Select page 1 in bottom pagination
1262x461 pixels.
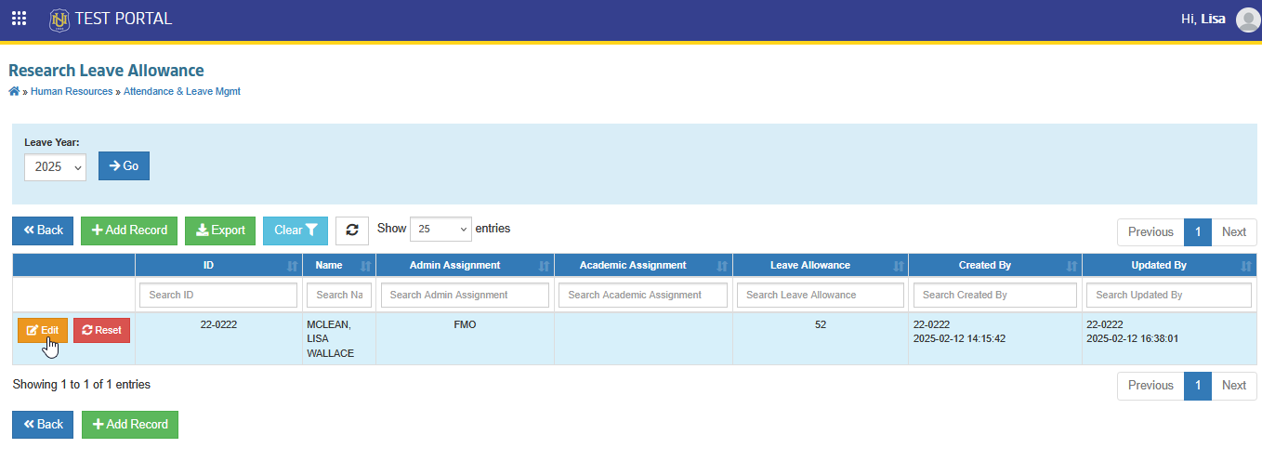point(1198,386)
